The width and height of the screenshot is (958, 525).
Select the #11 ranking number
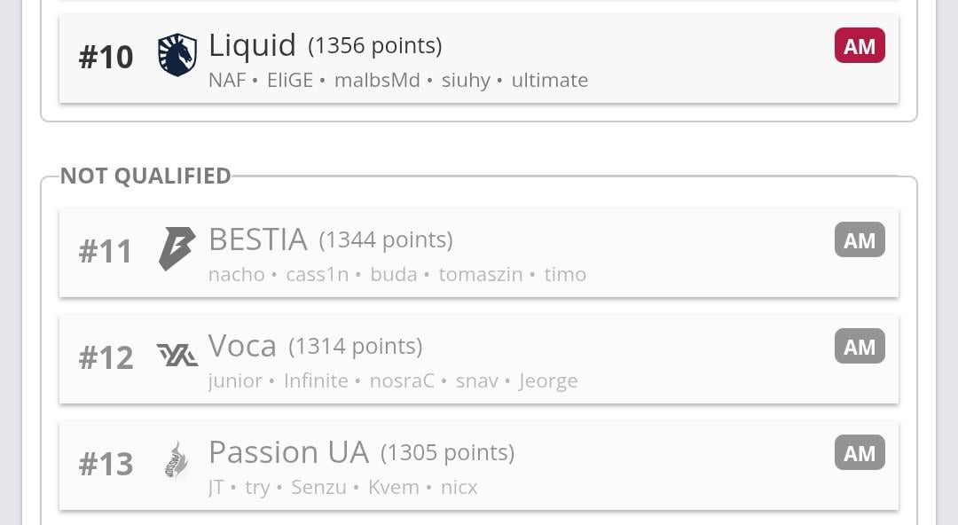click(x=106, y=252)
